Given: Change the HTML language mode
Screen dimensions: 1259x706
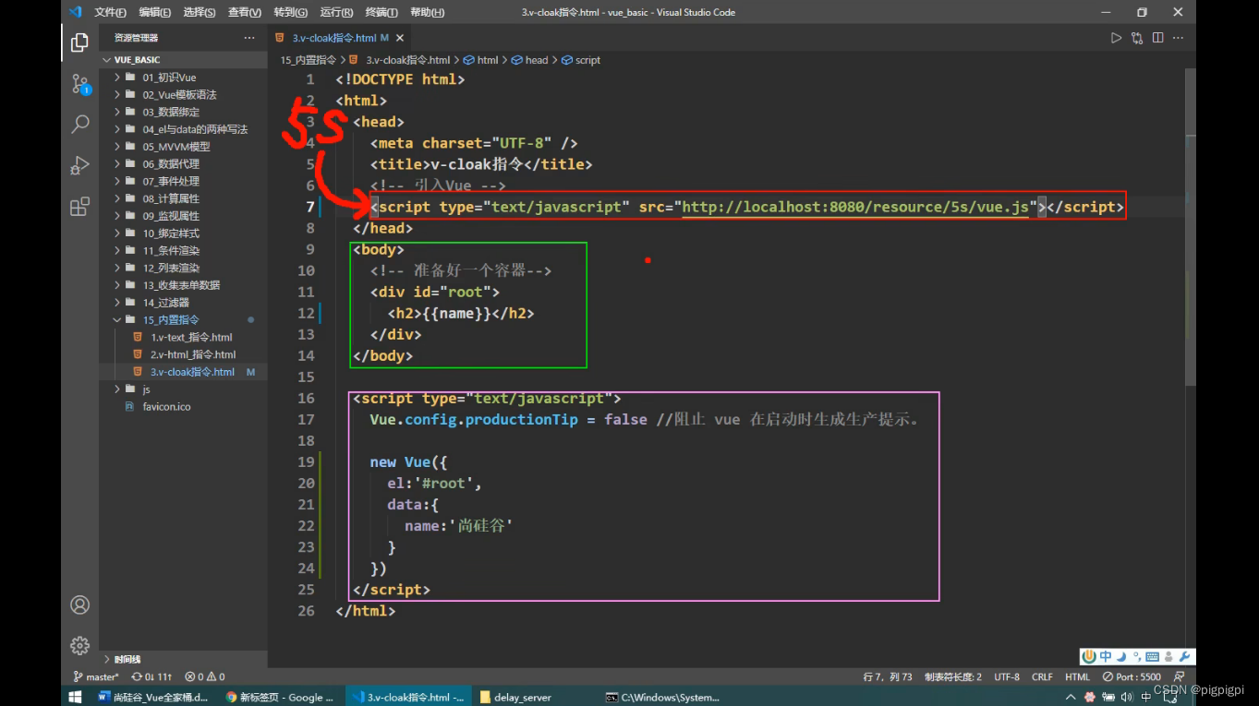Looking at the screenshot, I should 1077,676.
